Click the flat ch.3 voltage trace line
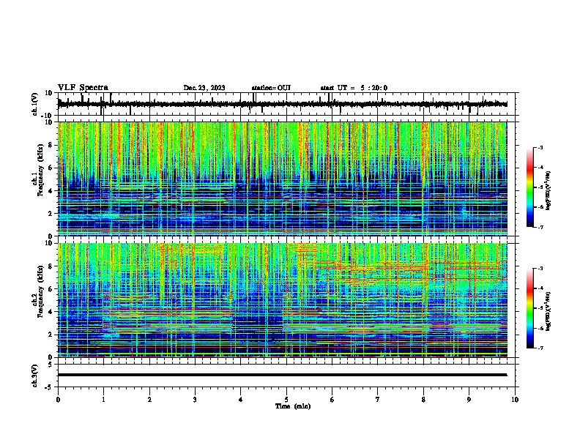 [283, 375]
